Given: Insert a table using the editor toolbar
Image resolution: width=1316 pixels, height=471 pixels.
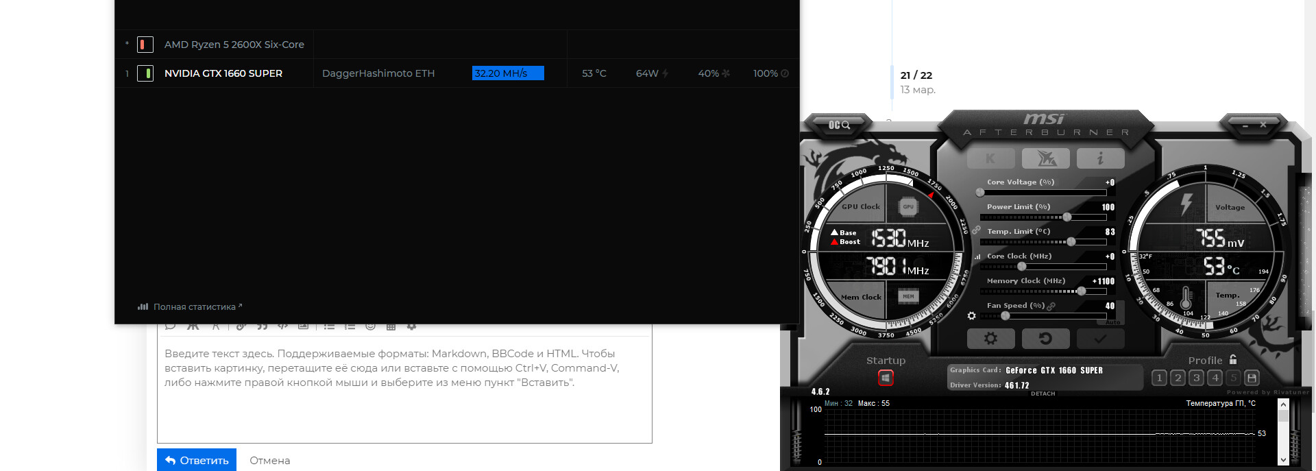Looking at the screenshot, I should pyautogui.click(x=391, y=326).
